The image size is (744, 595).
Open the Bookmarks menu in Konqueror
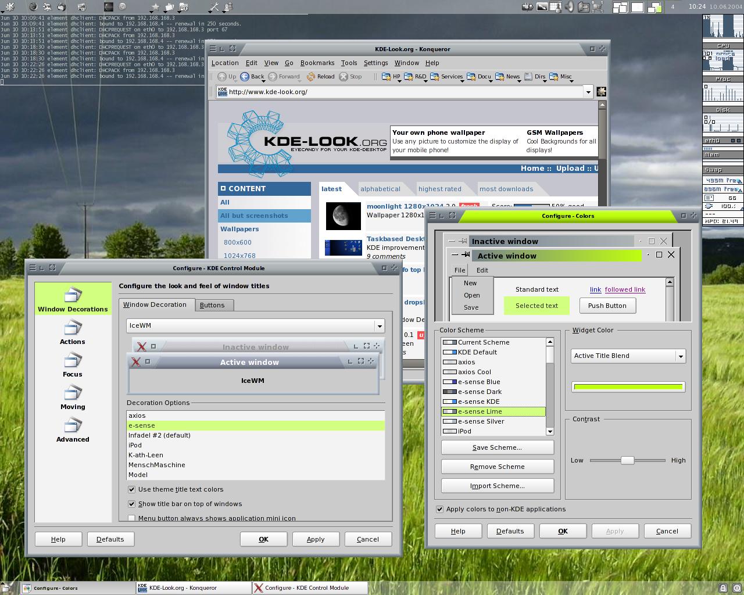[317, 63]
